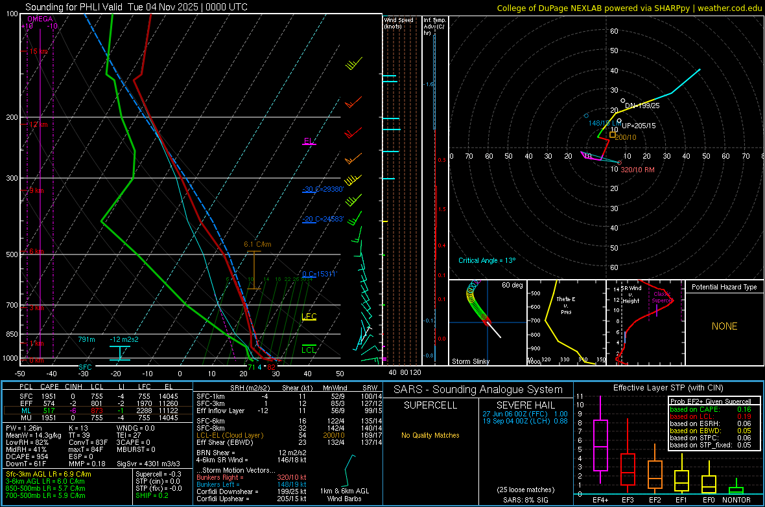Click the 'SARS: 8% SIG' text
The height and width of the screenshot is (507, 765).
click(525, 500)
